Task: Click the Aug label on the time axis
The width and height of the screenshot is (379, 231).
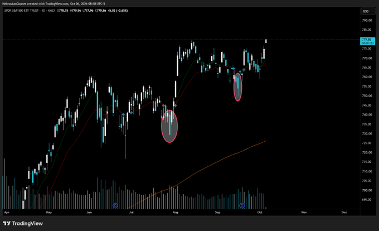Action: click(175, 213)
